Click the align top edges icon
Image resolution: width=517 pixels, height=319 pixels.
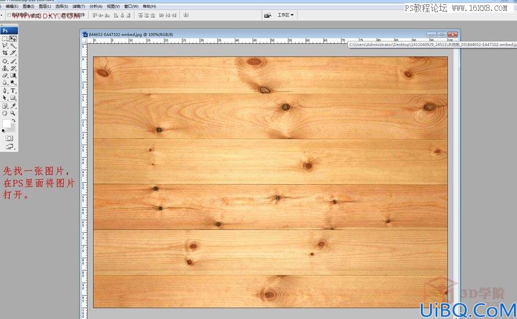pyautogui.click(x=95, y=15)
